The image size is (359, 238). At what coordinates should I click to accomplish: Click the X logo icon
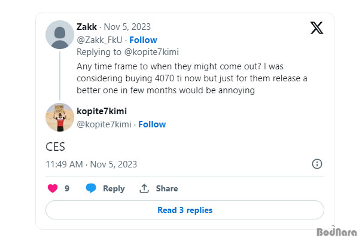(x=317, y=28)
